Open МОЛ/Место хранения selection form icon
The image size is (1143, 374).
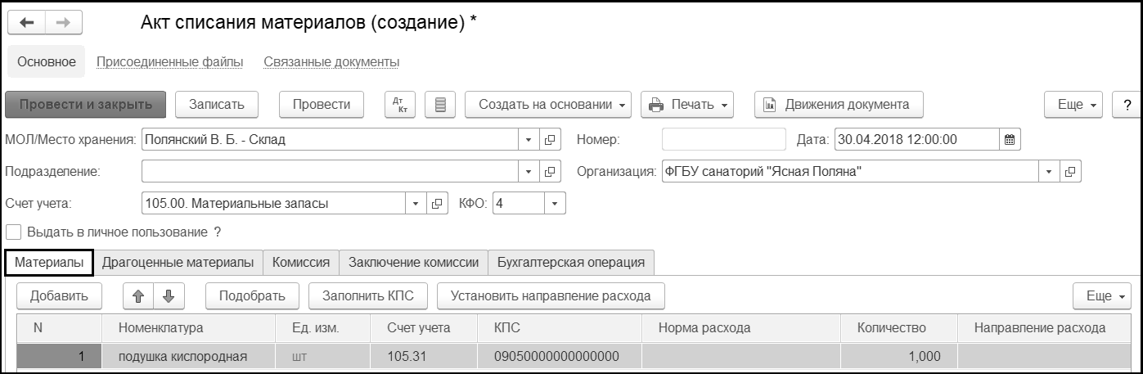coord(550,139)
